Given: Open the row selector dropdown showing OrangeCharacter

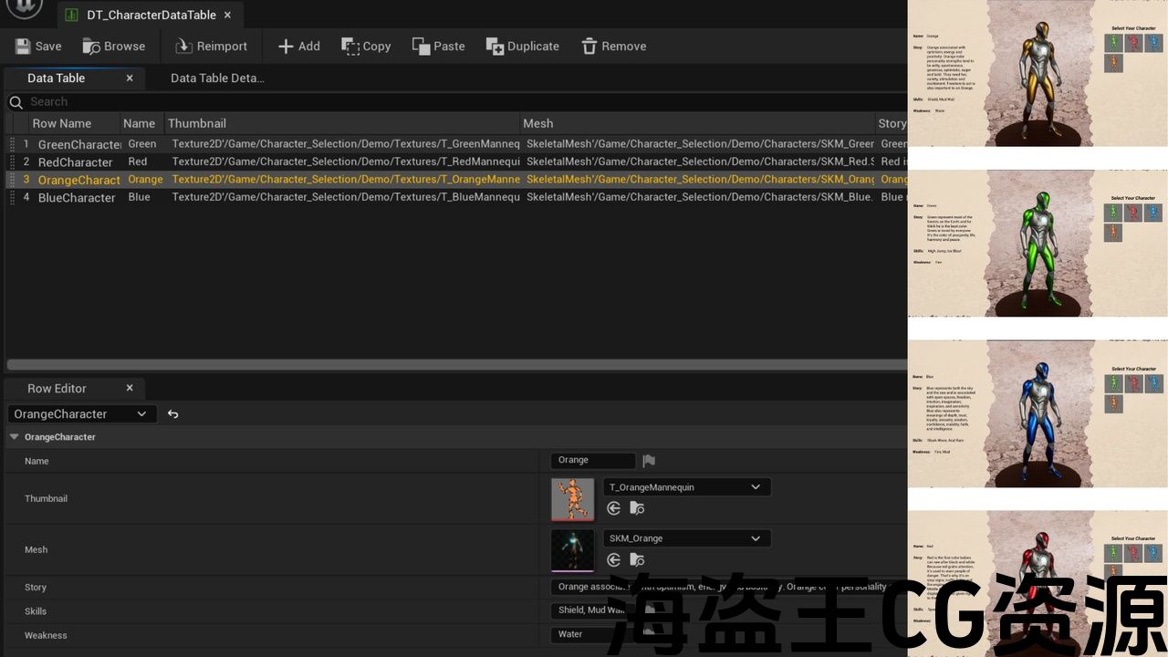Looking at the screenshot, I should (81, 414).
